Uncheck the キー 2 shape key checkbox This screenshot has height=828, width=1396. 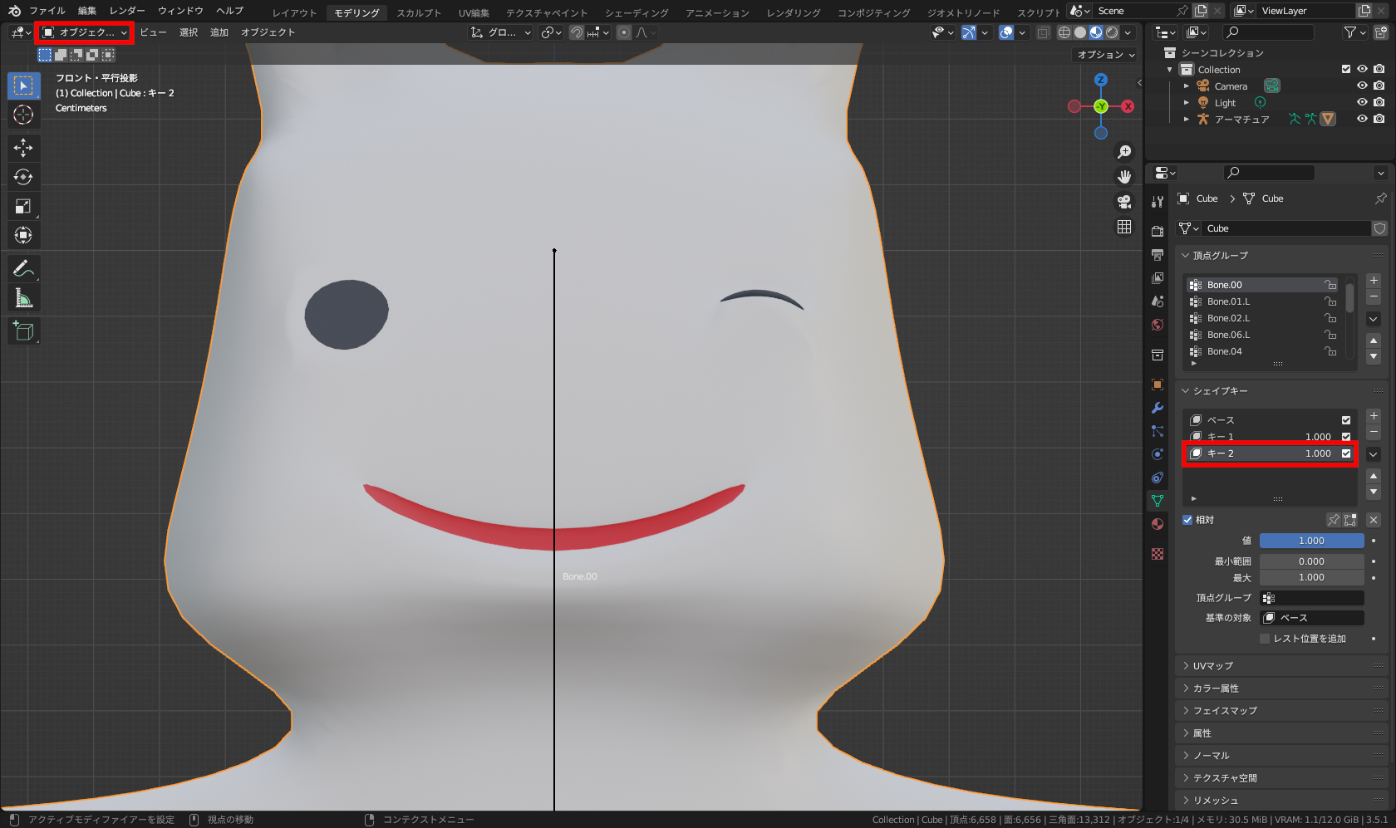[x=1346, y=453]
